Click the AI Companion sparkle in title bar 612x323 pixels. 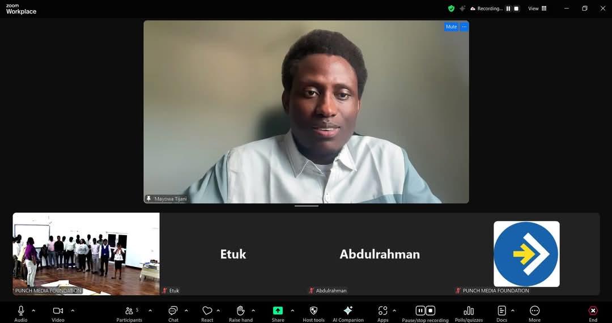click(x=462, y=8)
